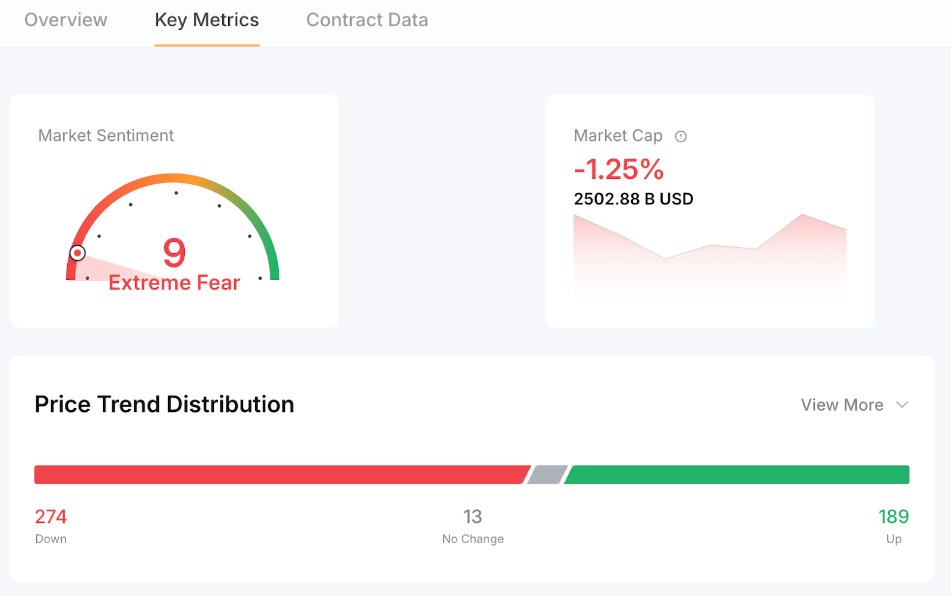Click the -1.25% market cap change
951x596 pixels.
pyautogui.click(x=619, y=169)
